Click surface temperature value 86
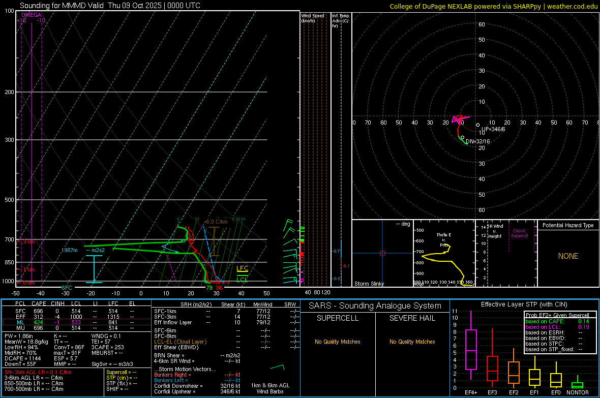This screenshot has height=398, width=600. tap(219, 288)
